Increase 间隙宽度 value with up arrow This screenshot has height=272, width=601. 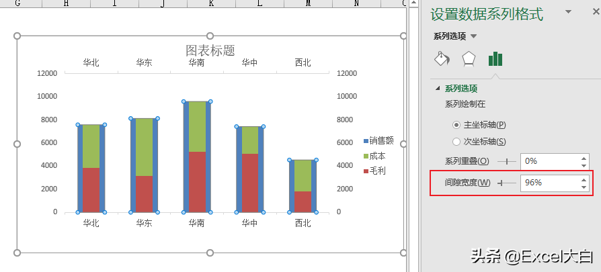(584, 180)
